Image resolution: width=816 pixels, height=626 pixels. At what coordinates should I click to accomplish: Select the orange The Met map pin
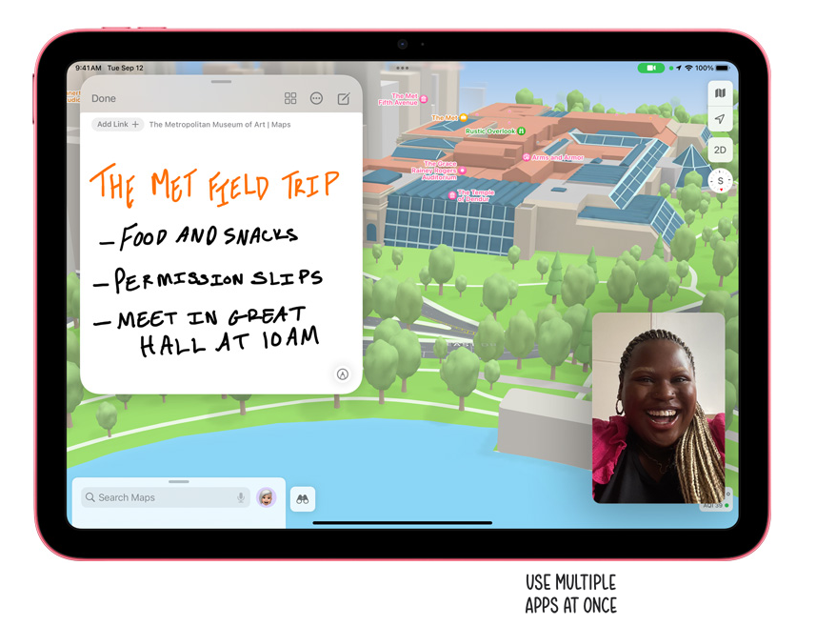click(x=463, y=118)
